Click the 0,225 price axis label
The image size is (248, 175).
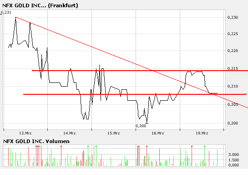click(233, 34)
